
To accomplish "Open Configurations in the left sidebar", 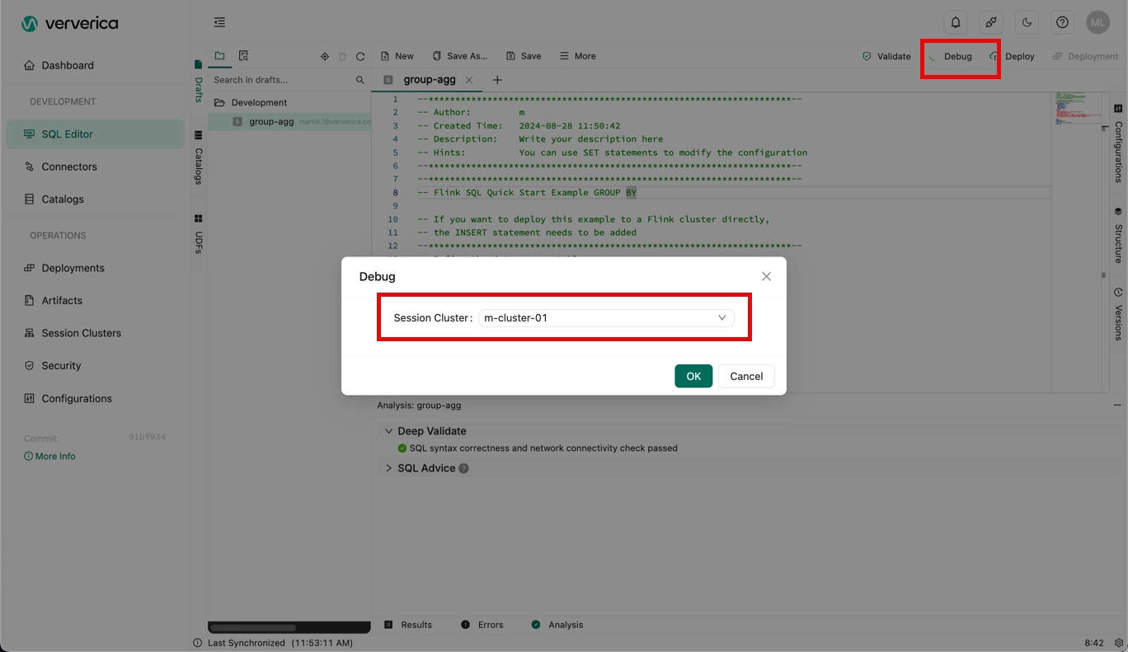I will tap(95, 398).
